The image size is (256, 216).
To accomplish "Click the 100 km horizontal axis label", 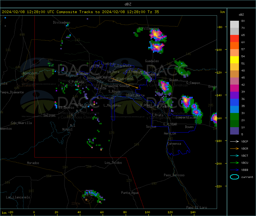I will tap(147, 212).
